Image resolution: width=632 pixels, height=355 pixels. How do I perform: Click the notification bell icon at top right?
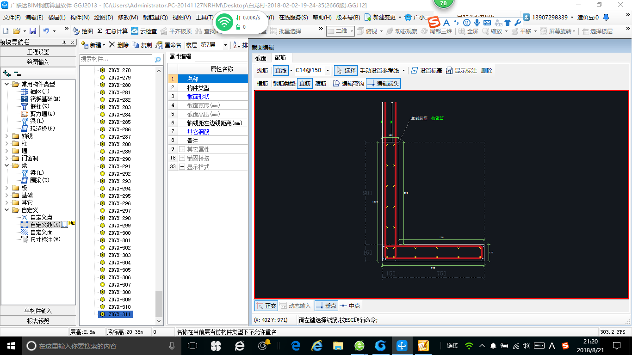click(x=606, y=17)
